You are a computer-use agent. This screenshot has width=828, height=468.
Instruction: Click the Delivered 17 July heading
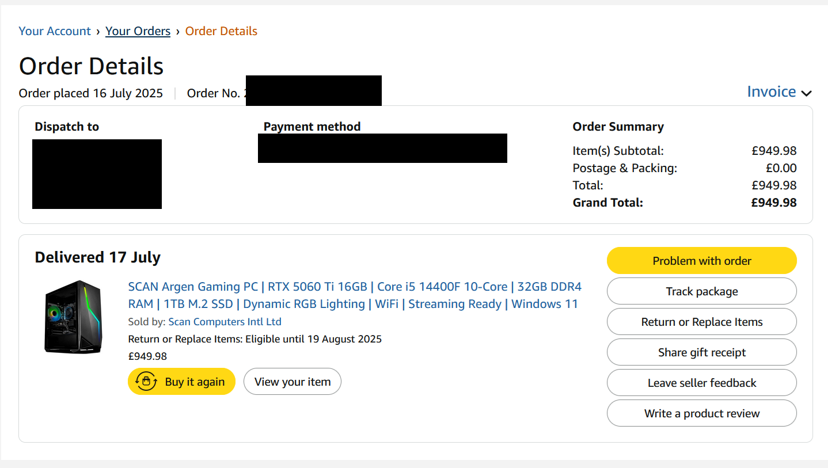(98, 257)
